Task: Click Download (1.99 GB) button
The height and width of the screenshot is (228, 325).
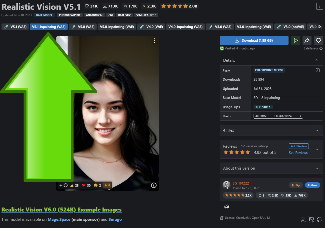Action: [x=254, y=40]
